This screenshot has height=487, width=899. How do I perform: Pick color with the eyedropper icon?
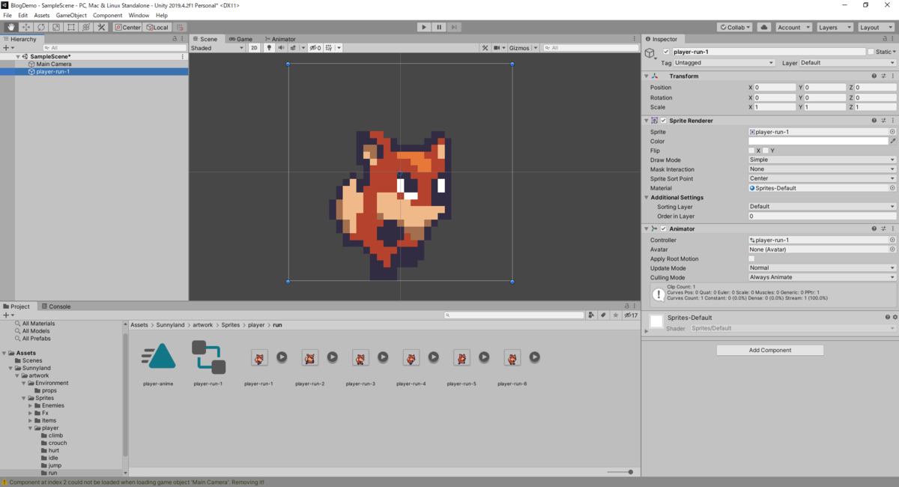click(x=892, y=141)
